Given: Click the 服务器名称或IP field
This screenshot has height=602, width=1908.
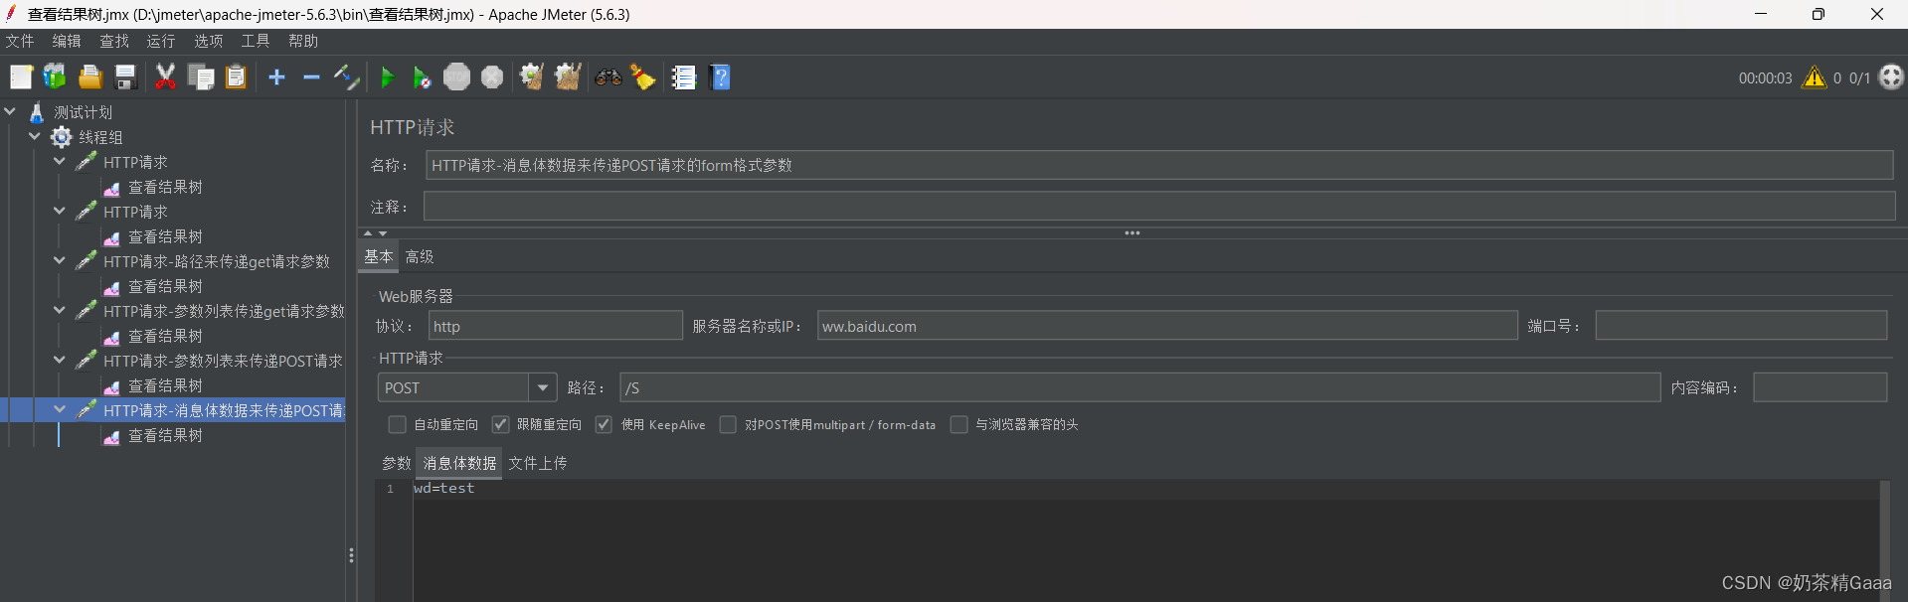Looking at the screenshot, I should pyautogui.click(x=1167, y=326).
